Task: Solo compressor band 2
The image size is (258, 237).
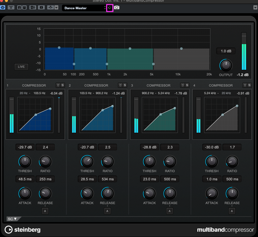Action: [125, 85]
